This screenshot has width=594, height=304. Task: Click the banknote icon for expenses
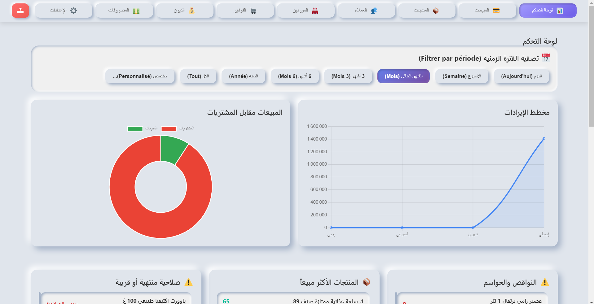(136, 11)
